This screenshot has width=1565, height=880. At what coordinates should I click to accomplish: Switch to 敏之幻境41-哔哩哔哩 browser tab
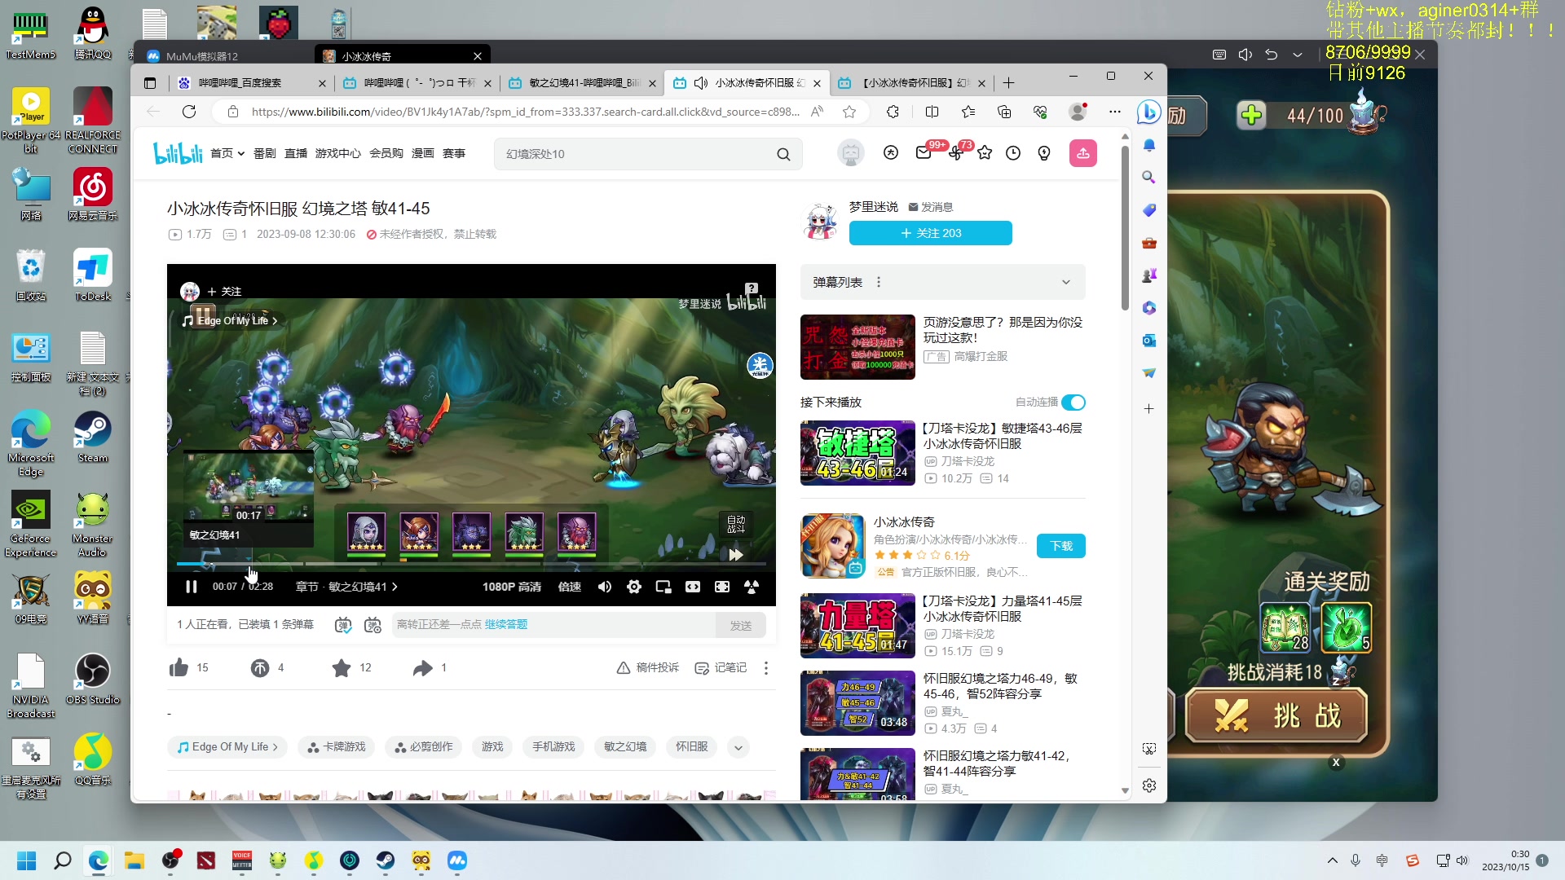click(582, 83)
